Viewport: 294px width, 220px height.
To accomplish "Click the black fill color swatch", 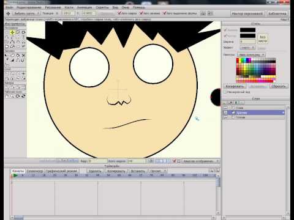I will tap(247, 30).
